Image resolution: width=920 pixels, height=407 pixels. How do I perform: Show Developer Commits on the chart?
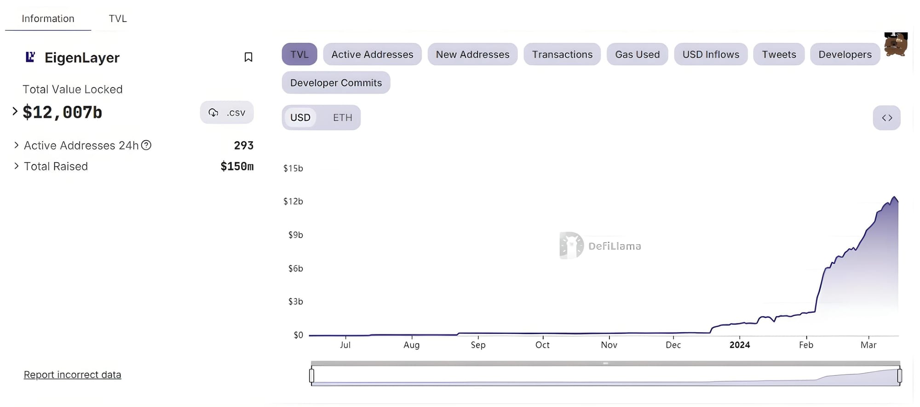tap(336, 83)
